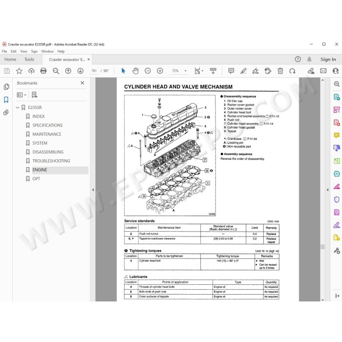Open Comment tool in right pane

pyautogui.click(x=337, y=135)
